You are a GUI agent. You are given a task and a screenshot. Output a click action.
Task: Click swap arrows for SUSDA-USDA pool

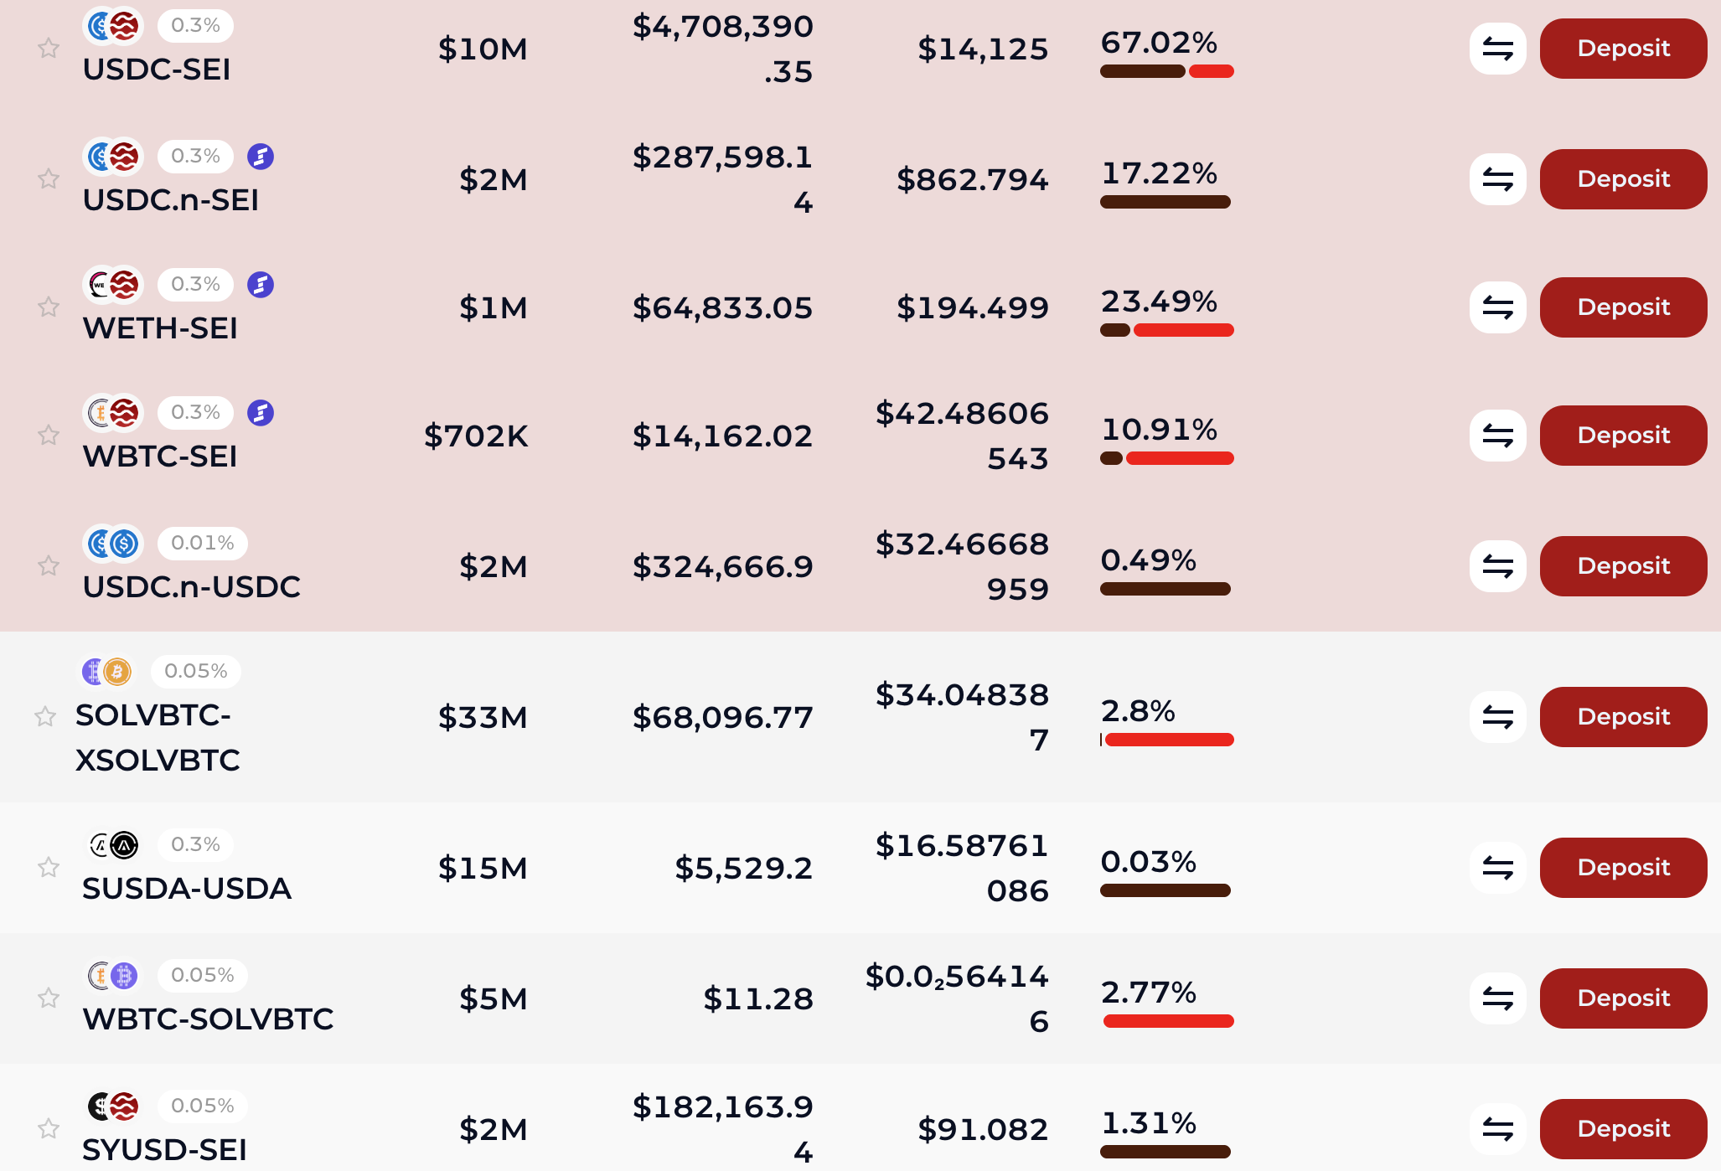1497,868
